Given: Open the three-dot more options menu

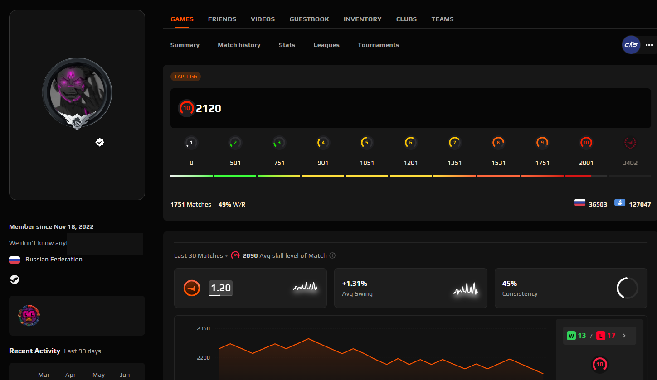Looking at the screenshot, I should click(649, 45).
